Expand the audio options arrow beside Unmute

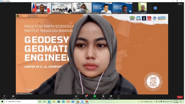[x=7, y=96]
